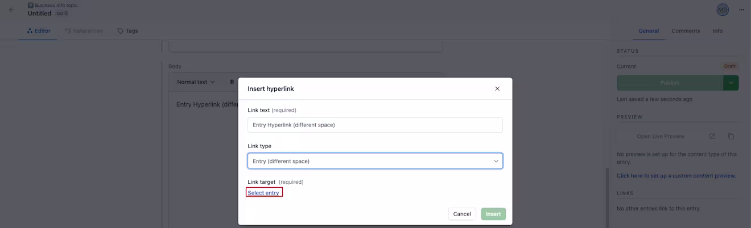Go back with the arrow icon

11,10
